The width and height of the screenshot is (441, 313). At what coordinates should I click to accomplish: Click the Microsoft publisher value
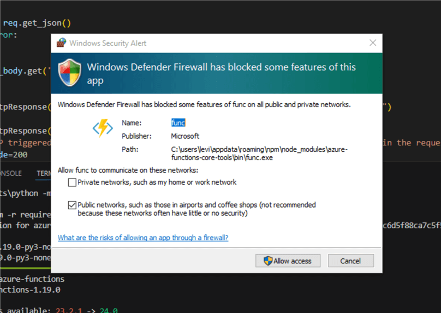click(x=185, y=136)
